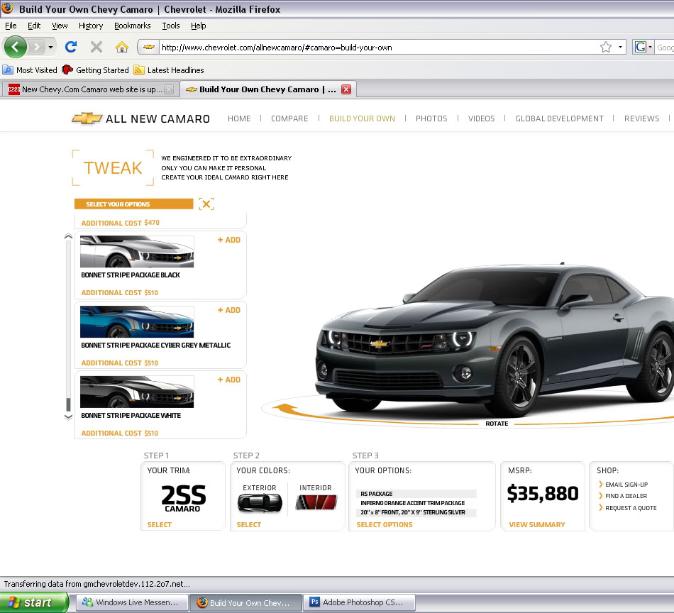Screen dimensions: 674x613
Task: Add Bonnet Stripe Package Black
Action: [228, 240]
